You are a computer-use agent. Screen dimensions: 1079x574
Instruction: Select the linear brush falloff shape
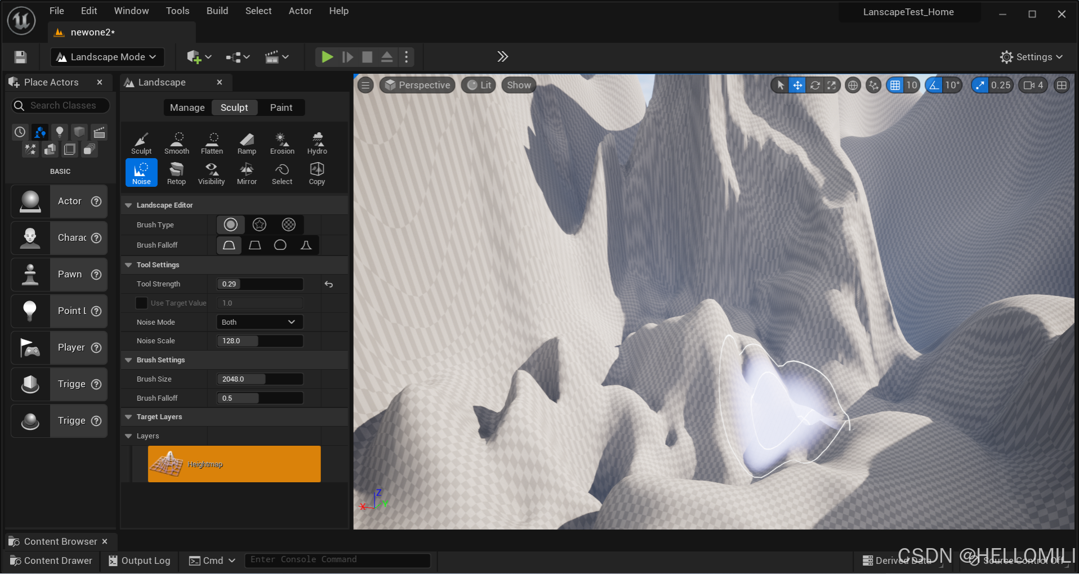255,245
